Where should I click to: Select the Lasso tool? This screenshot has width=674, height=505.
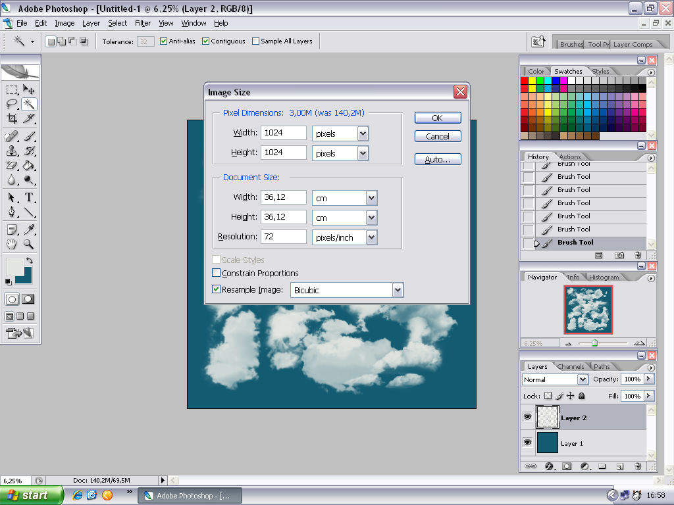(12, 104)
